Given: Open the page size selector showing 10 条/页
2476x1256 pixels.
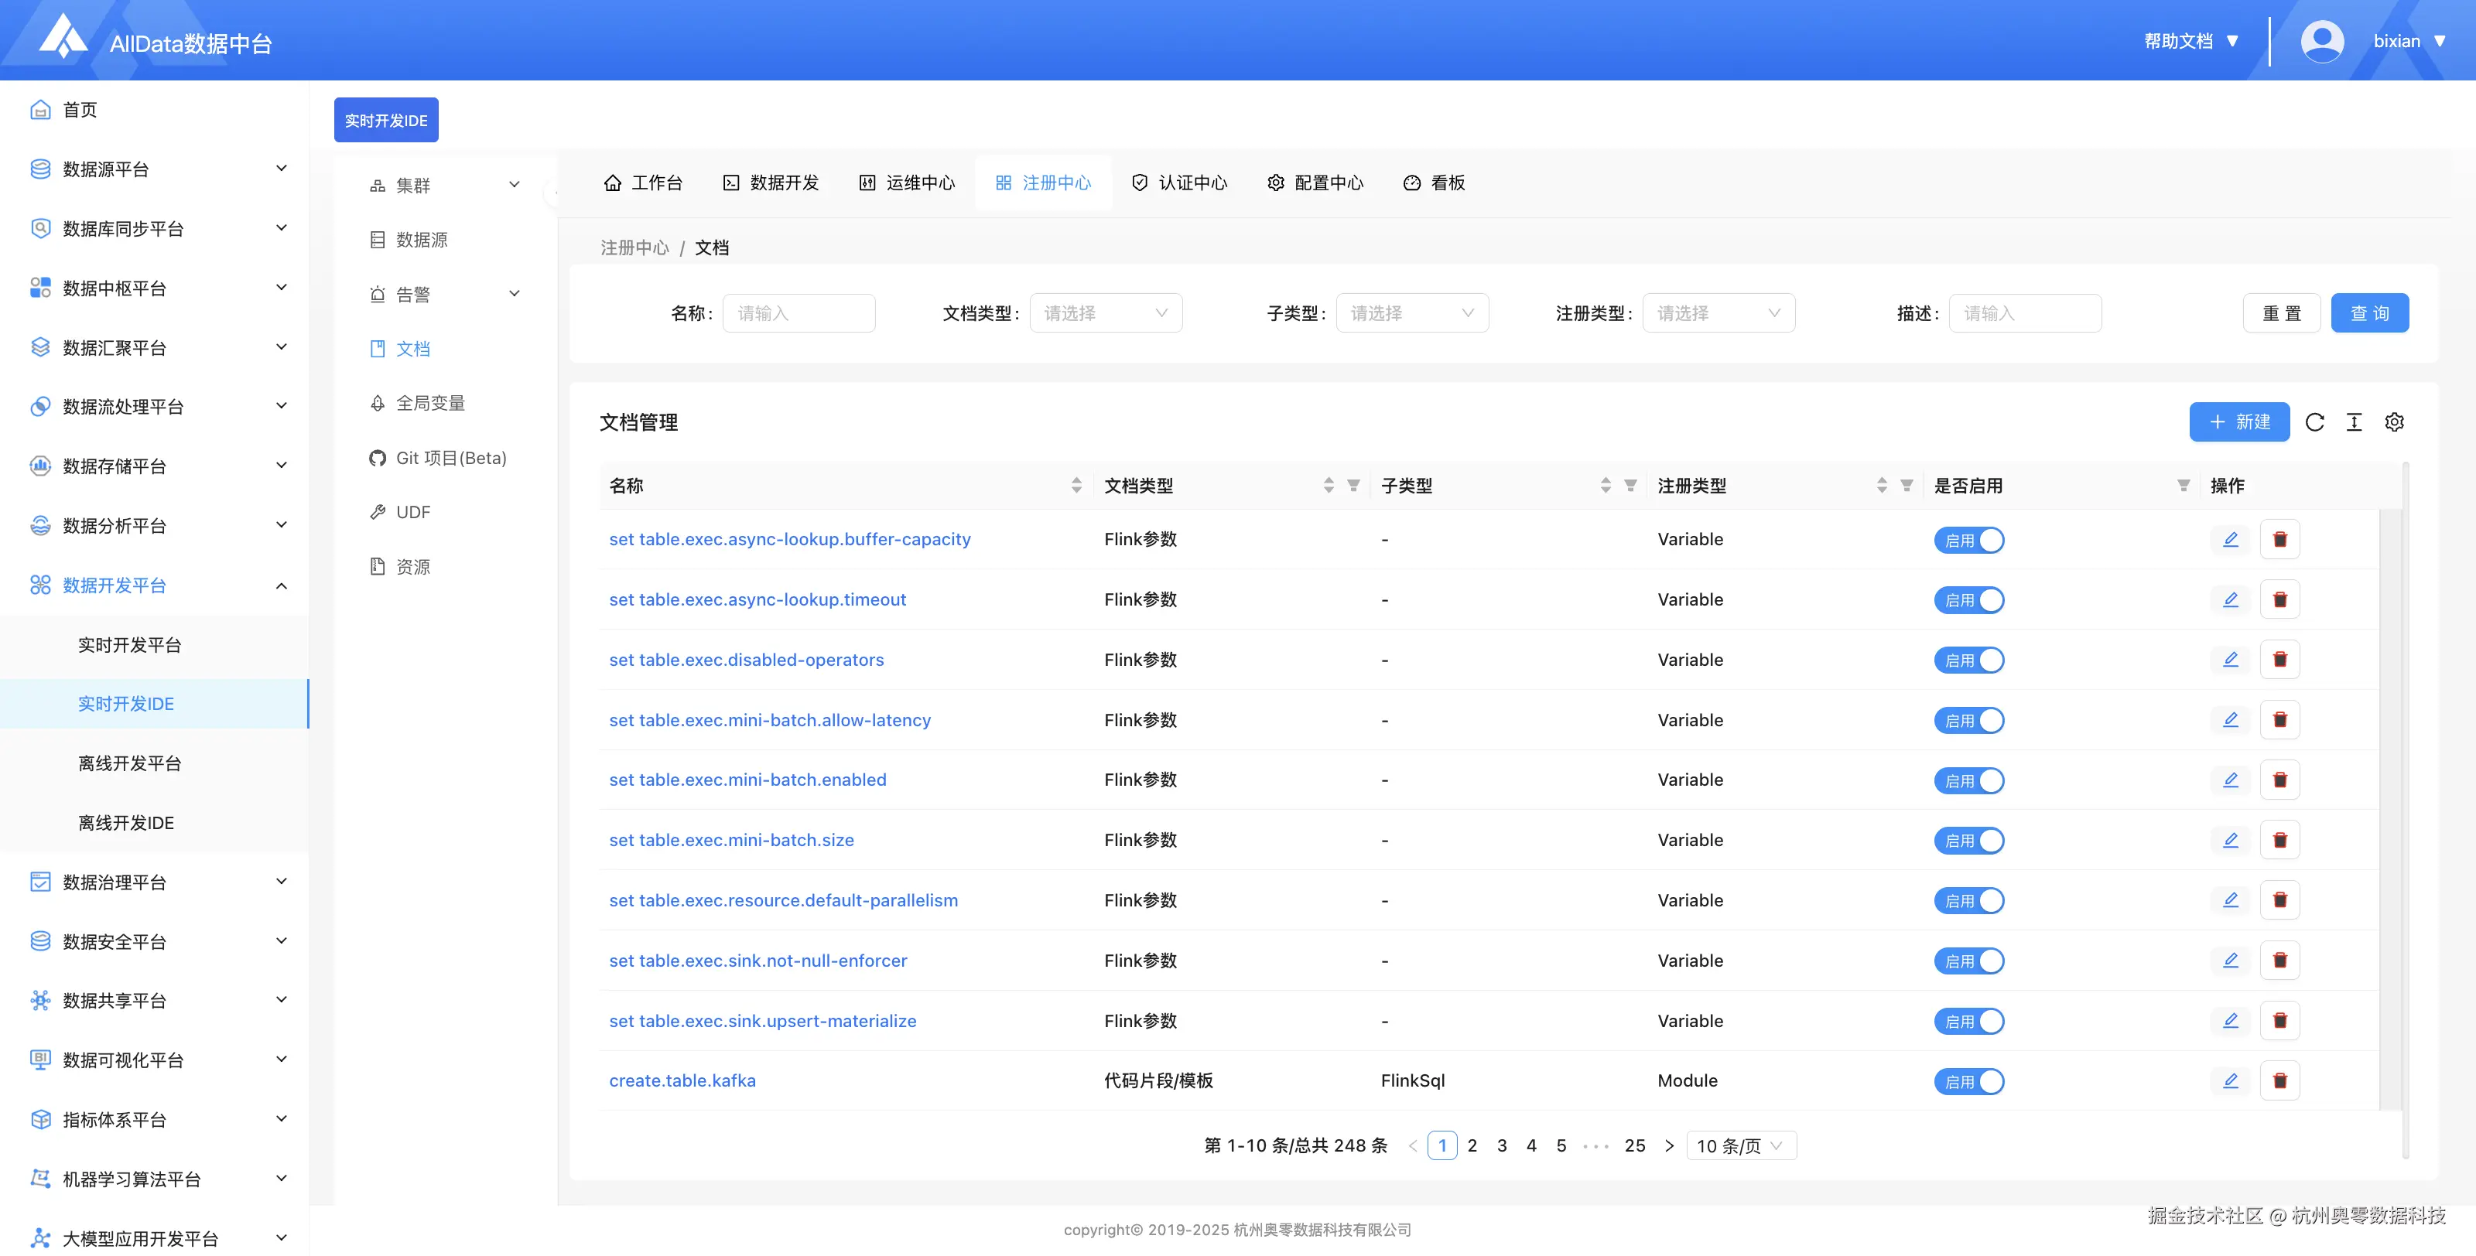Looking at the screenshot, I should 1739,1145.
